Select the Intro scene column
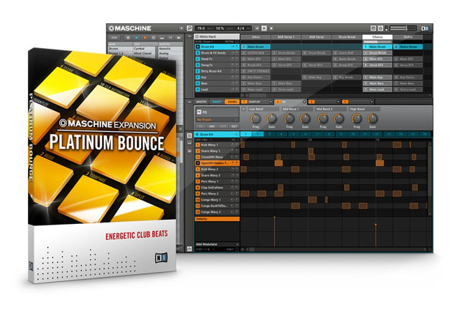This screenshot has height=309, width=464. point(255,37)
